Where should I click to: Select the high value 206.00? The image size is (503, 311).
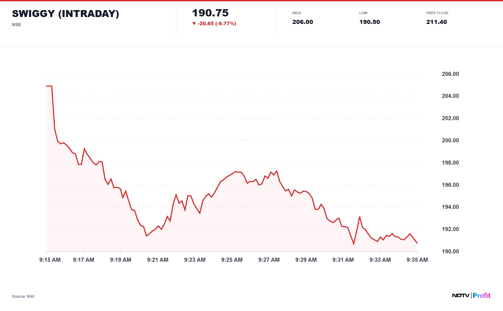click(302, 22)
